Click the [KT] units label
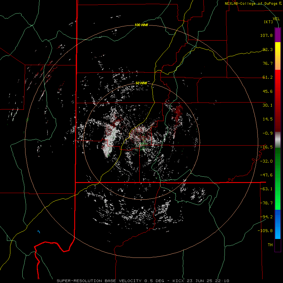This screenshot has width=283, height=283. click(x=269, y=22)
